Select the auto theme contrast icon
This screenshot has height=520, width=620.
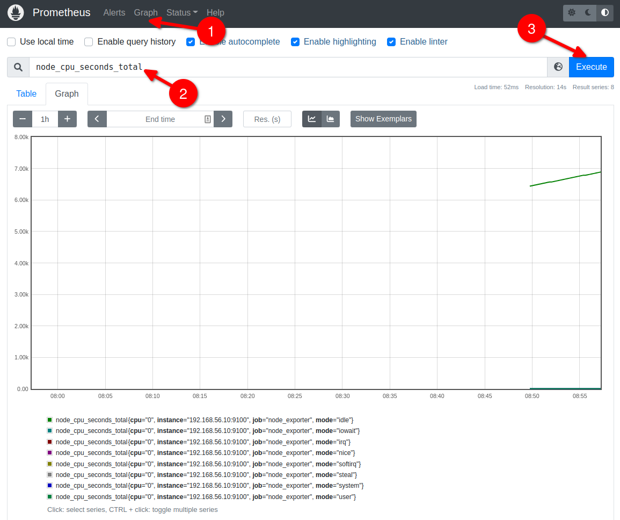pyautogui.click(x=605, y=12)
